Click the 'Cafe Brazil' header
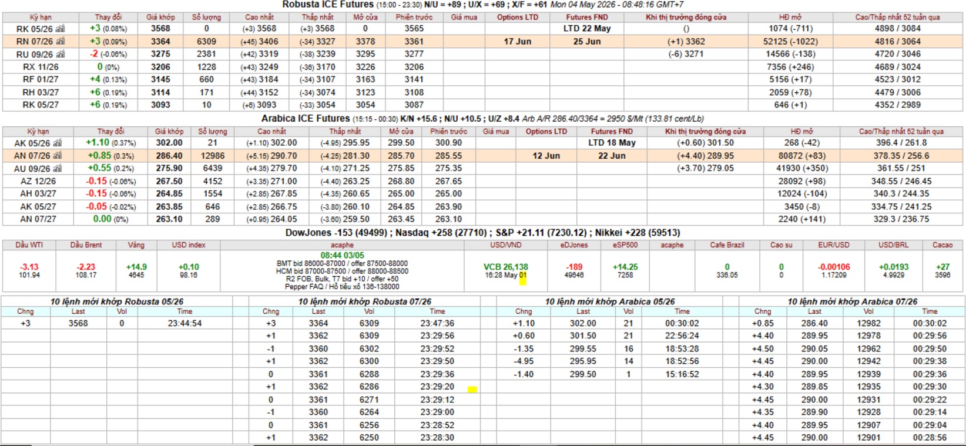 [x=727, y=245]
